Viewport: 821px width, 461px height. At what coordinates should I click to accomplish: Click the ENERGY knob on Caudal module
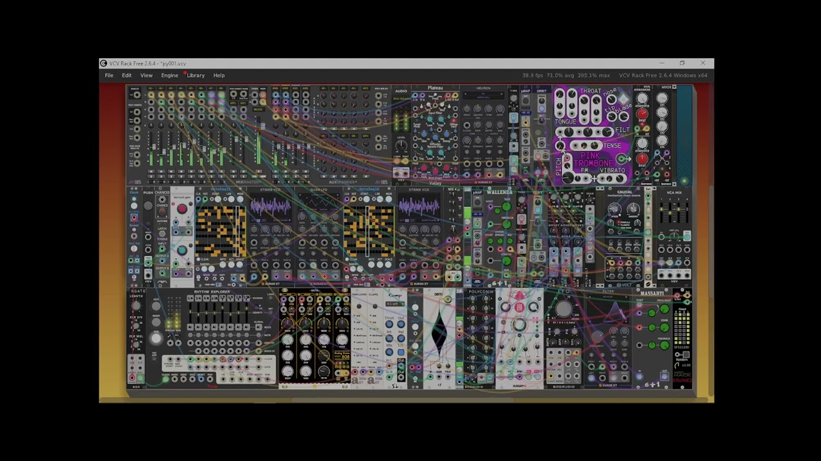[x=633, y=209]
